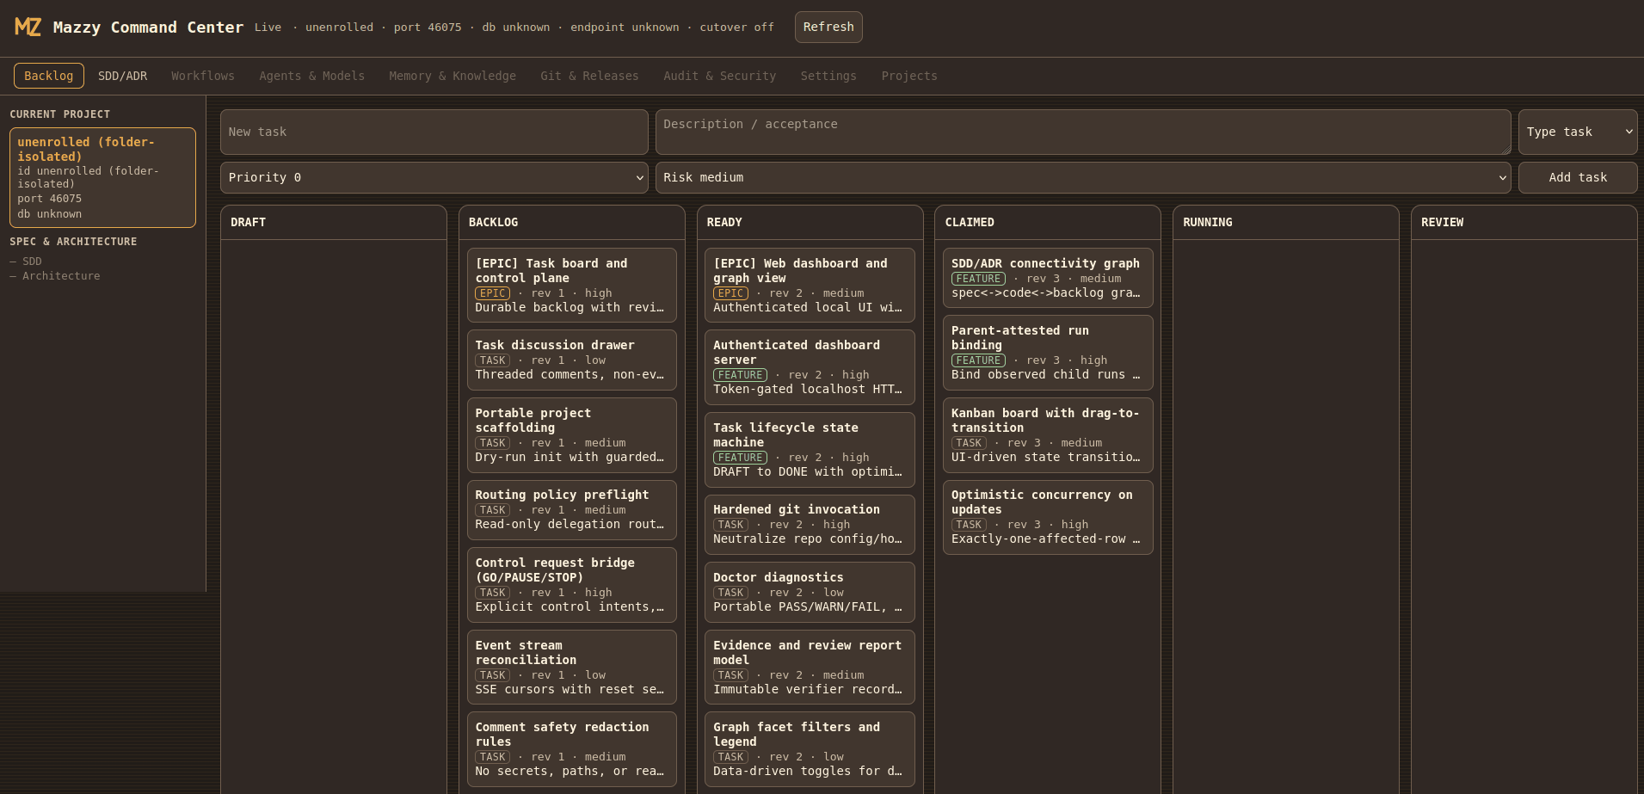Screen dimensions: 1644x794
Task: Open the Task discussion drawer card
Action: point(571,360)
